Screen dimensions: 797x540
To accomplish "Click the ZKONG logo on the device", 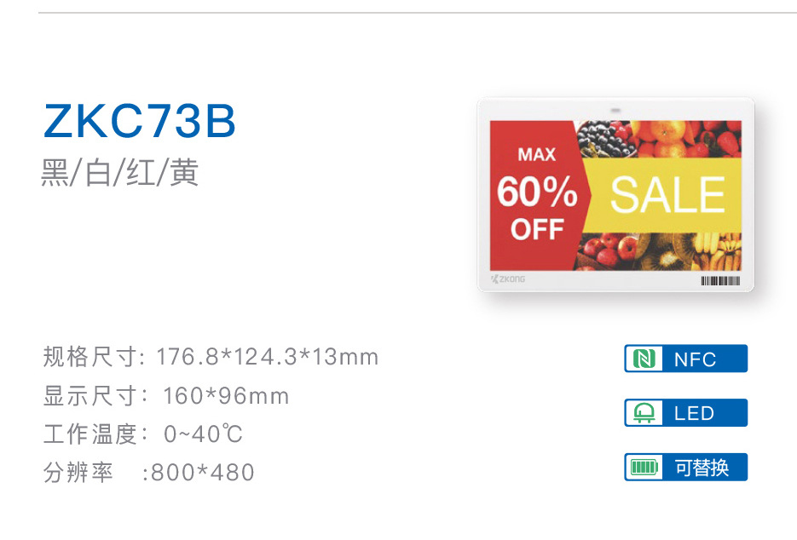I will tap(508, 279).
